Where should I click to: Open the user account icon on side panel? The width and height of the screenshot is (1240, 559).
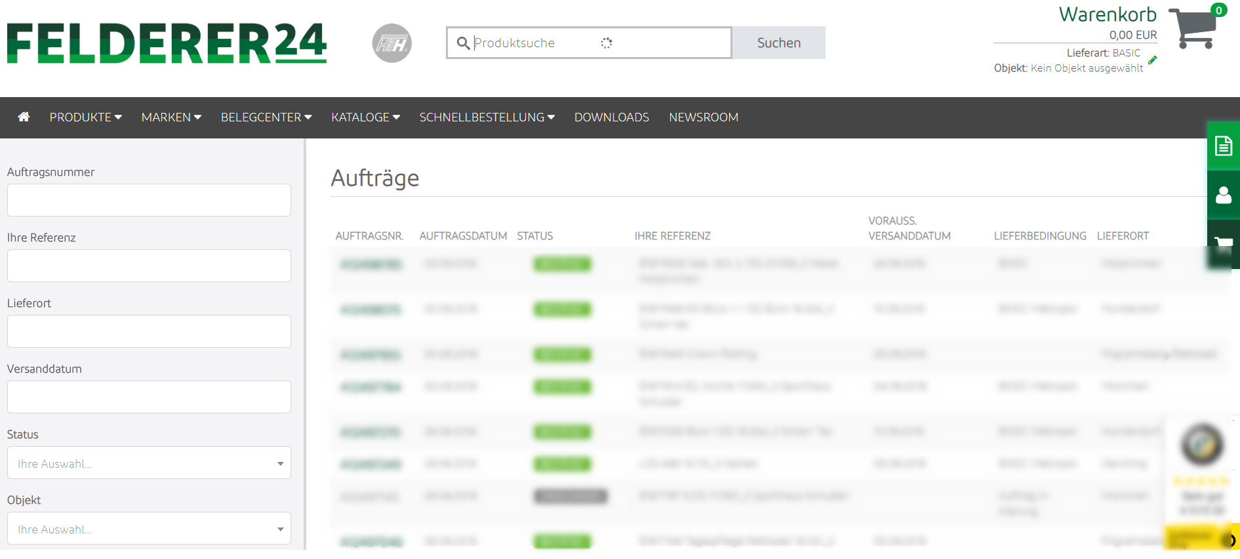point(1224,195)
